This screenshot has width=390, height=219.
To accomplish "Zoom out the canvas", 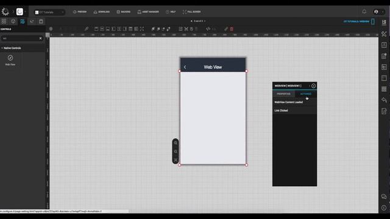I will point(175,151).
